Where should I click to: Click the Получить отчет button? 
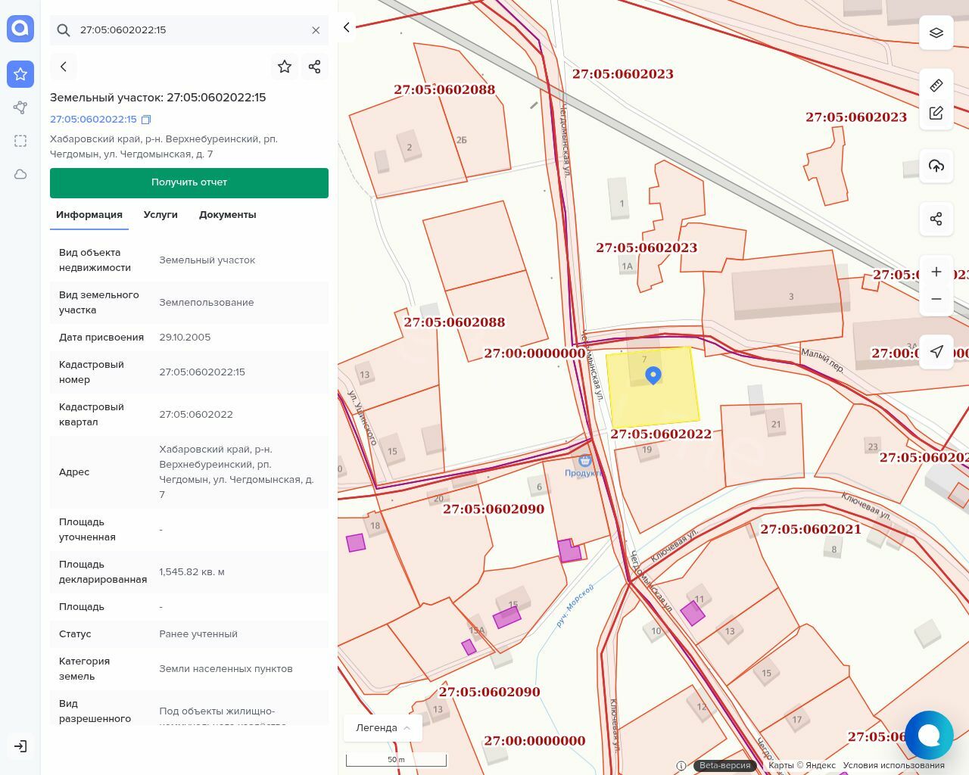click(189, 182)
